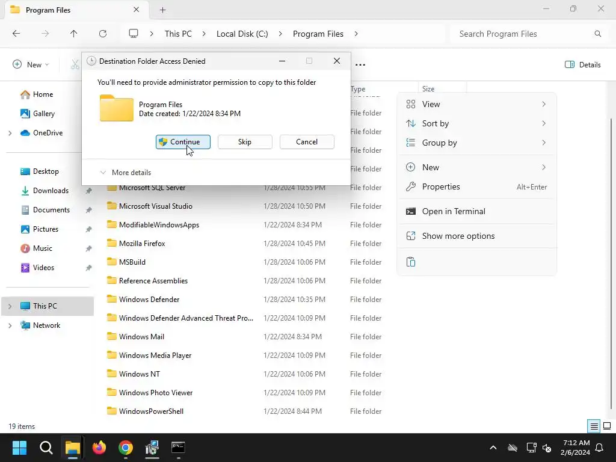Open the Command Prompt taskbar icon
Screen dimensions: 616x462
[178, 448]
